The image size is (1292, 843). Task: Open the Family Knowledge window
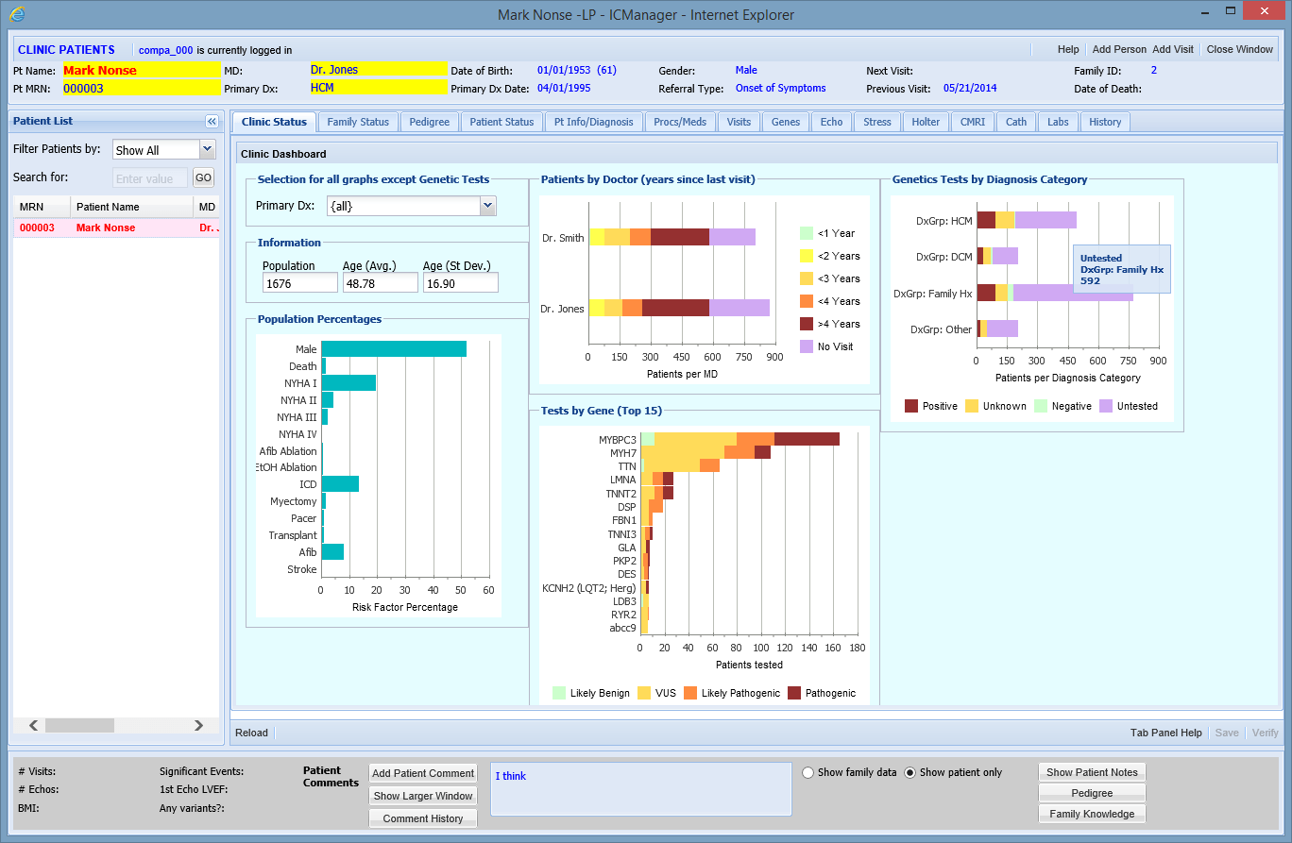coord(1092,813)
